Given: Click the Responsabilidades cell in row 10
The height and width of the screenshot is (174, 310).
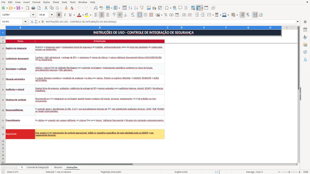Looking at the screenshot, I should (x=20, y=110).
